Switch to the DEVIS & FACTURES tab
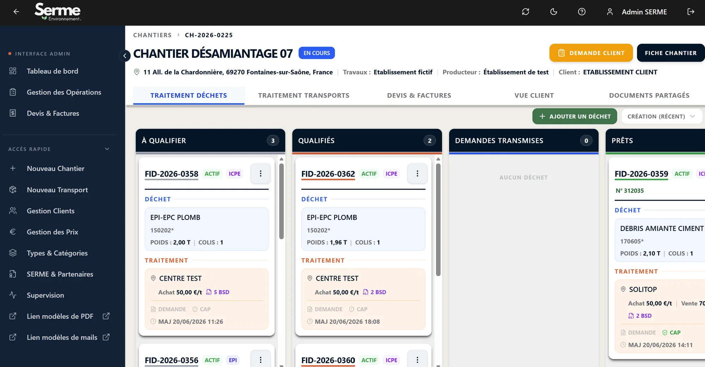The width and height of the screenshot is (705, 367). 419,96
